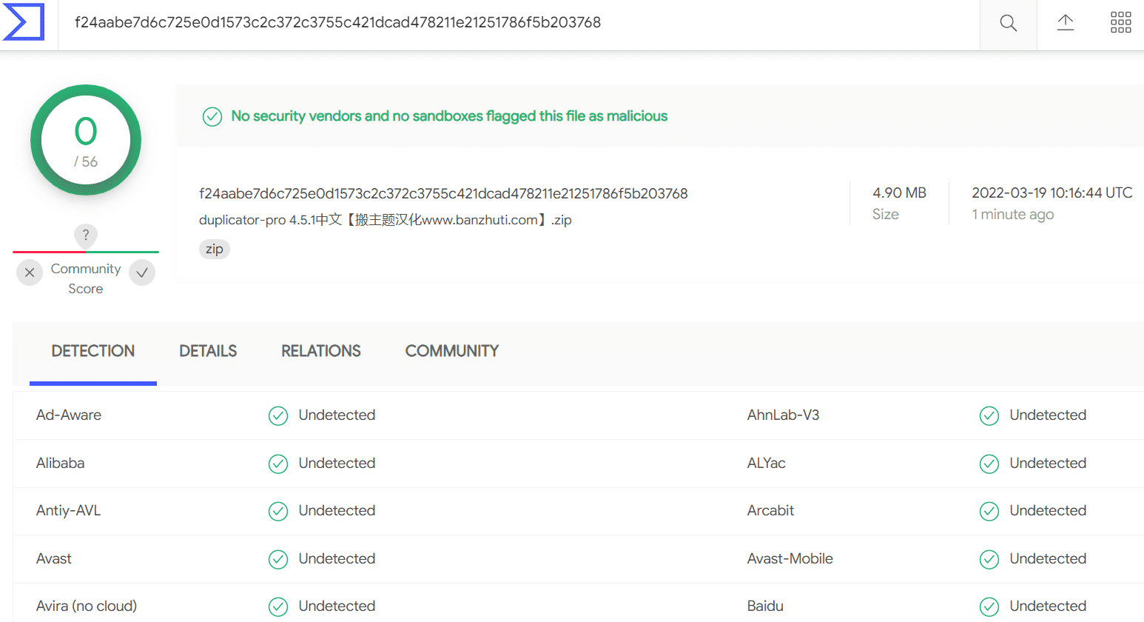This screenshot has height=622, width=1144.
Task: Click the Undetected result for ALYac
Action: pyautogui.click(x=1048, y=463)
